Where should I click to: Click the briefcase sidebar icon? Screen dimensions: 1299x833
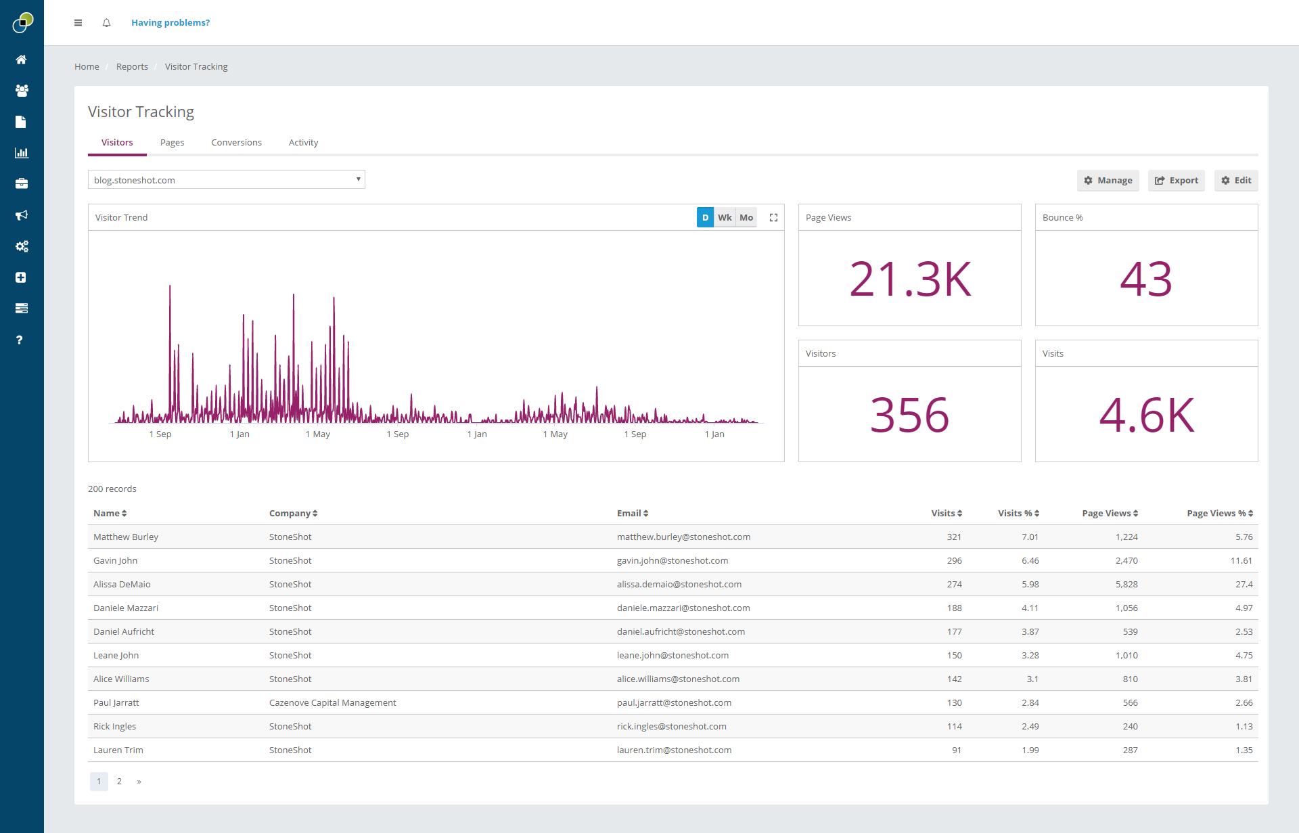click(x=22, y=184)
